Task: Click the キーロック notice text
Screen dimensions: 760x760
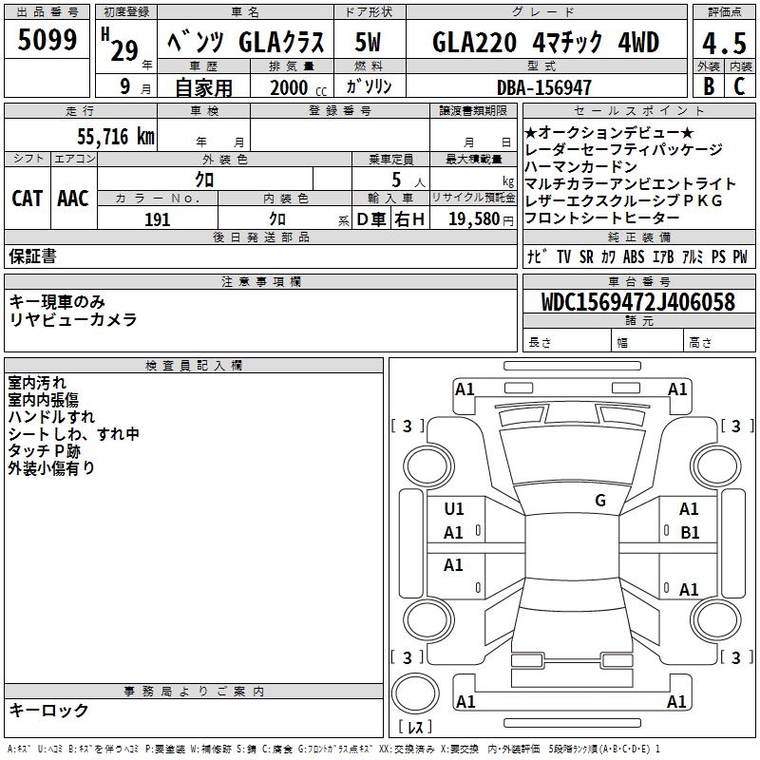Action: [49, 710]
